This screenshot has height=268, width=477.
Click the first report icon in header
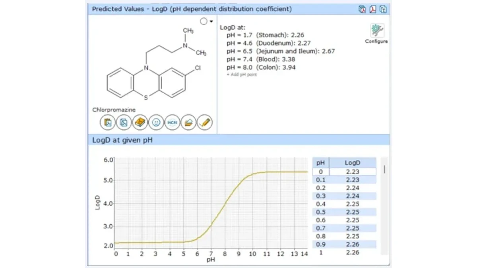coord(362,9)
